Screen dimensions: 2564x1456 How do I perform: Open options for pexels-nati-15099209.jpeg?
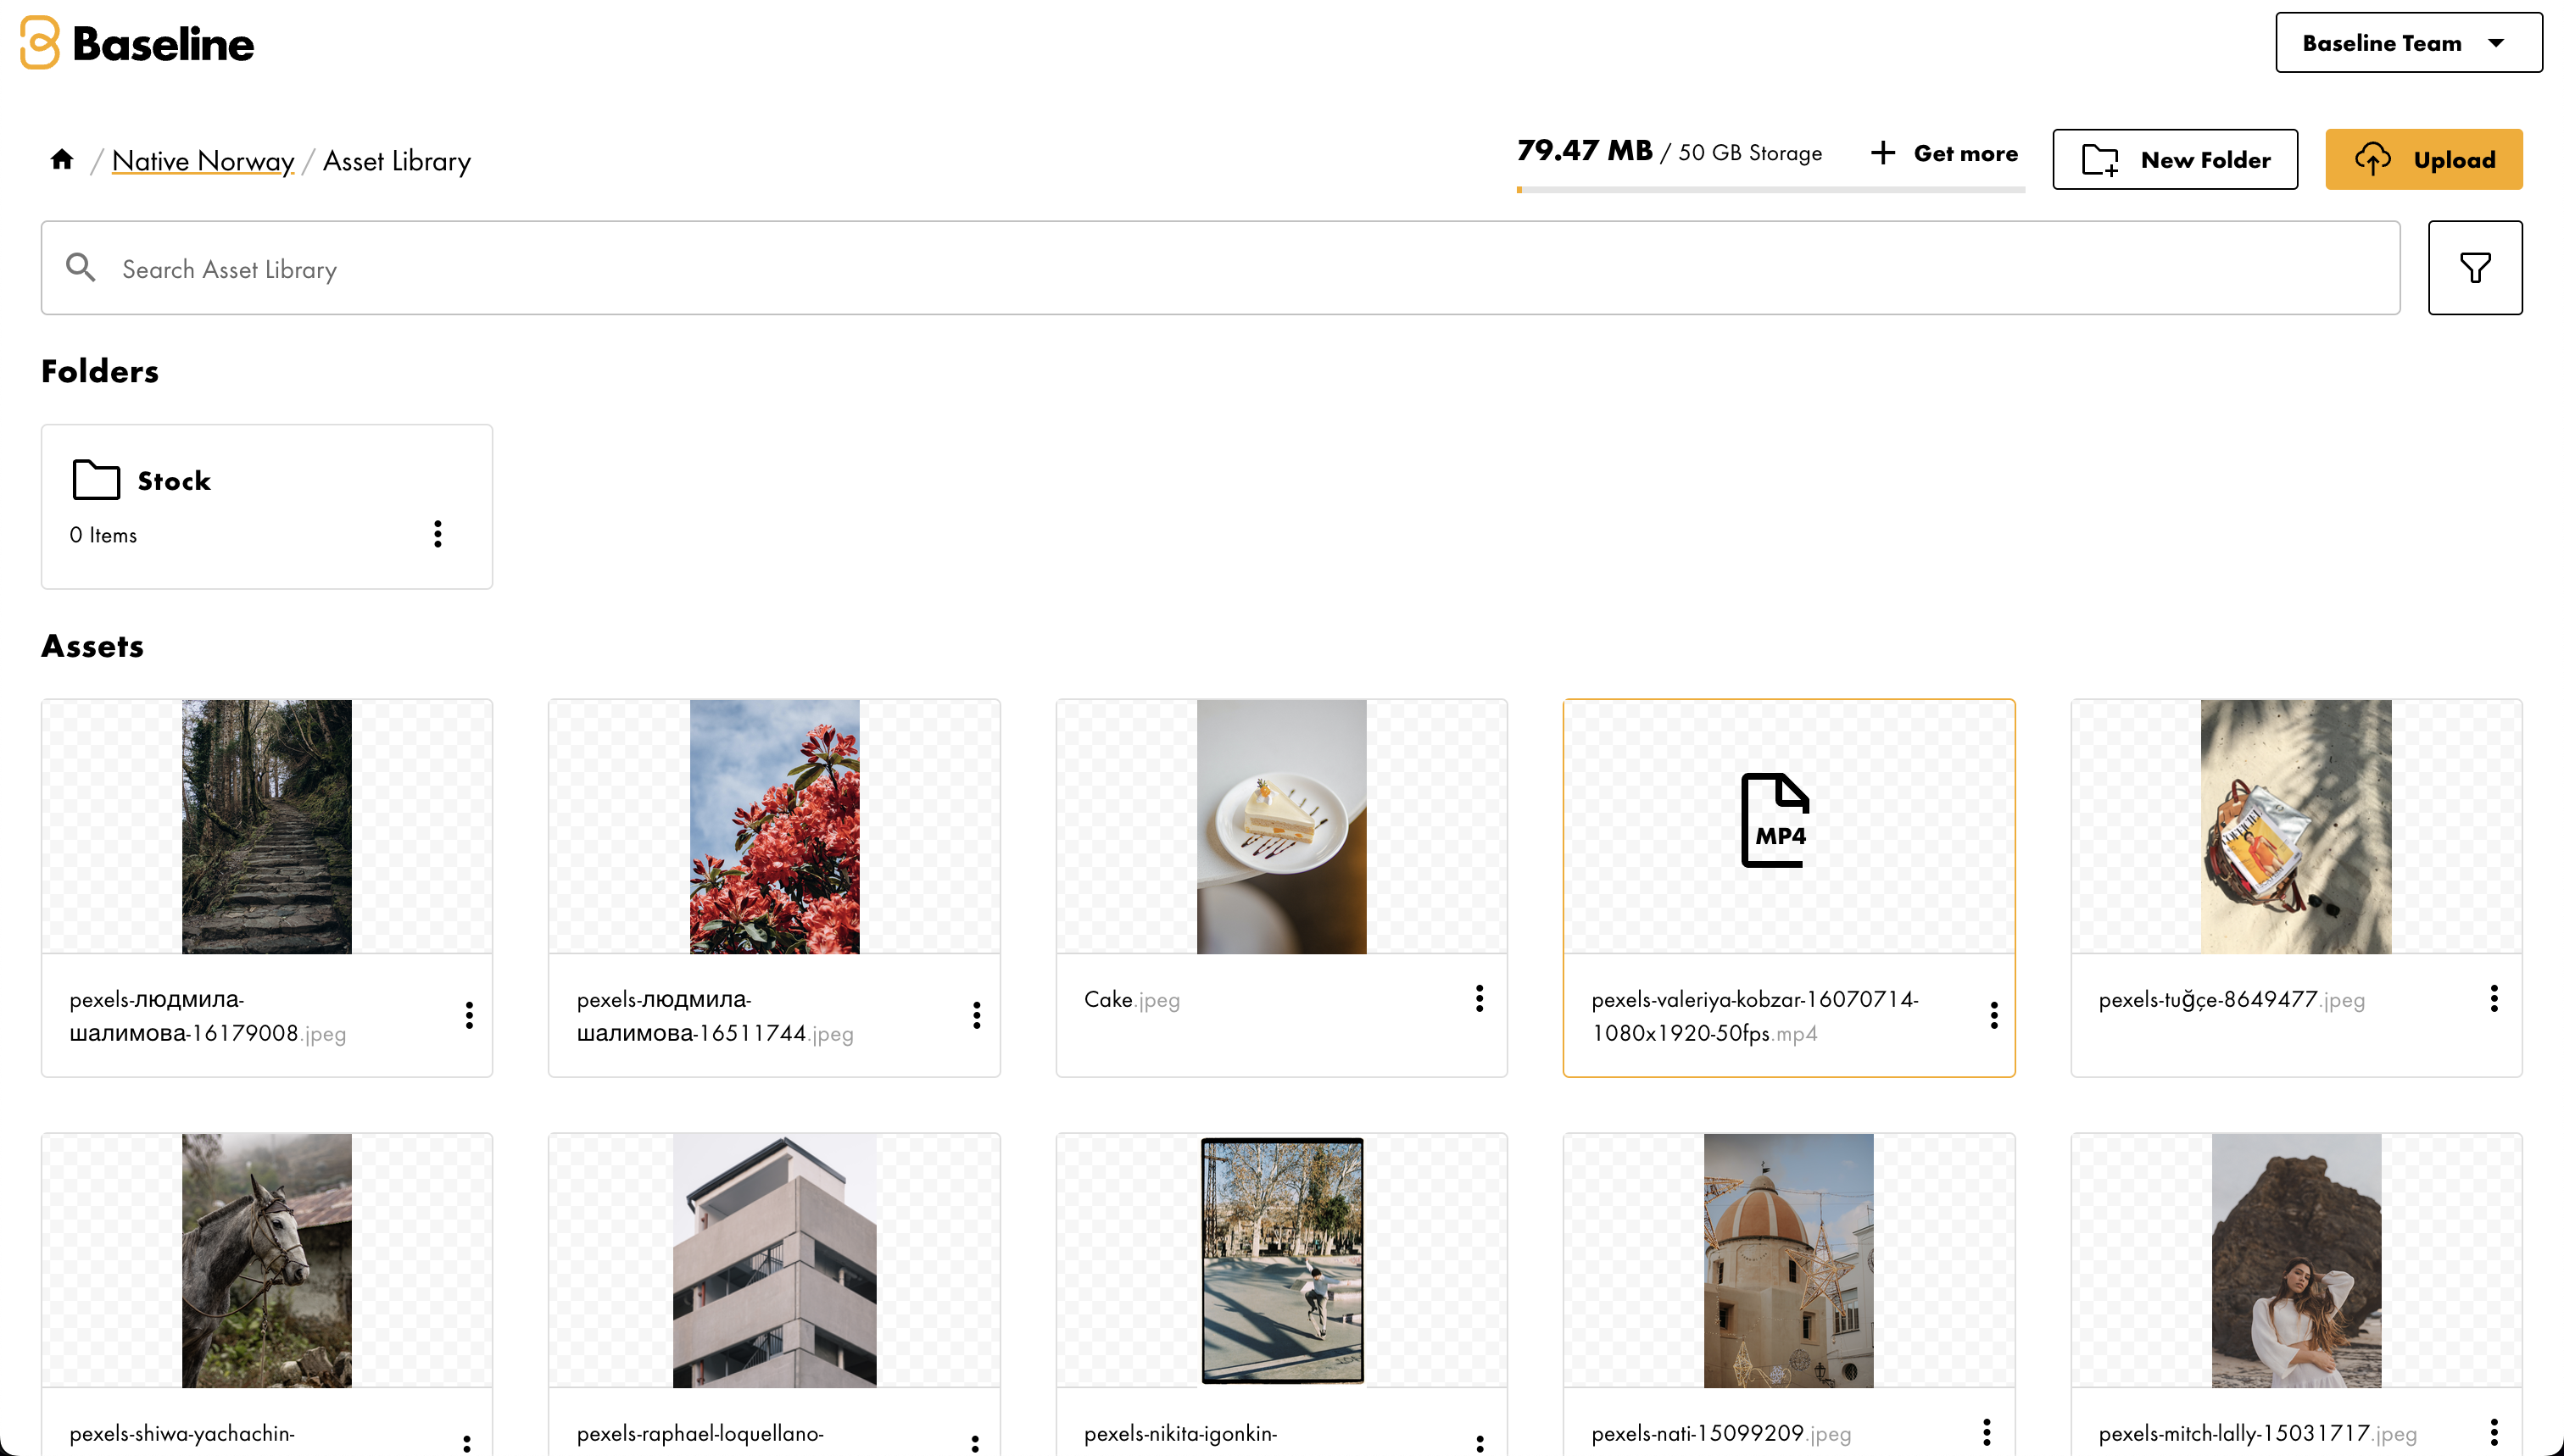coord(1987,1432)
